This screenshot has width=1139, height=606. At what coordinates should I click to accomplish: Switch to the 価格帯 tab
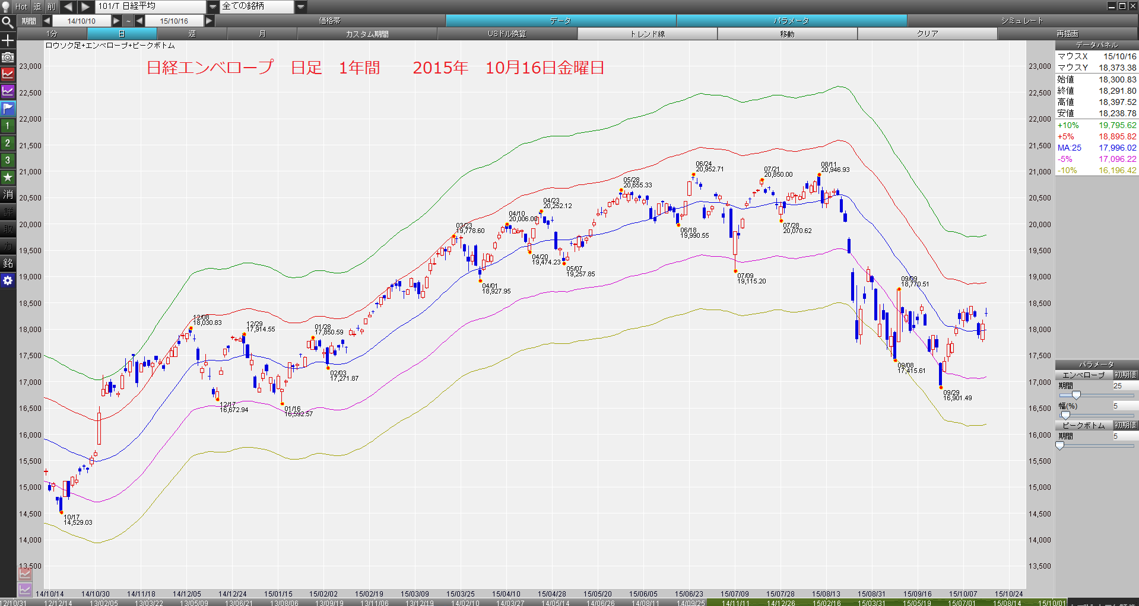[330, 21]
